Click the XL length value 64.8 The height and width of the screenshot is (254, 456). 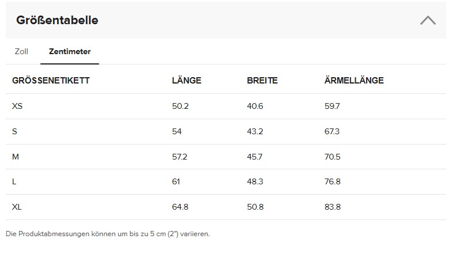coord(180,207)
